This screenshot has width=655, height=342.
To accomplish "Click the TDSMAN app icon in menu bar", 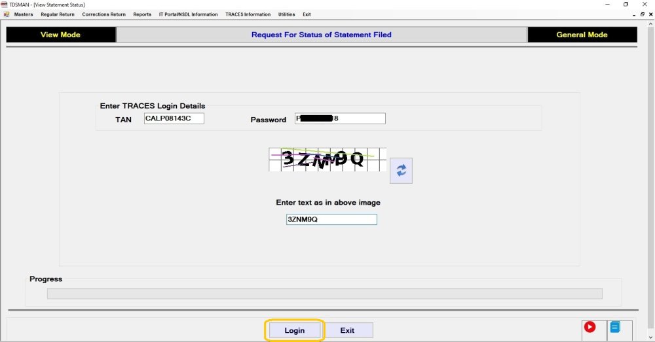I will tap(7, 14).
